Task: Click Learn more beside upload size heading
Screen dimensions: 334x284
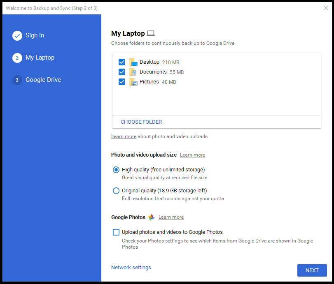Action: (193, 155)
